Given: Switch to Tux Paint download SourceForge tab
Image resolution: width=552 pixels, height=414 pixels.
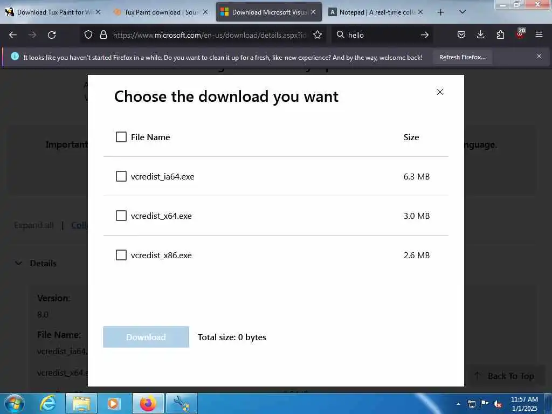Looking at the screenshot, I should [161, 12].
